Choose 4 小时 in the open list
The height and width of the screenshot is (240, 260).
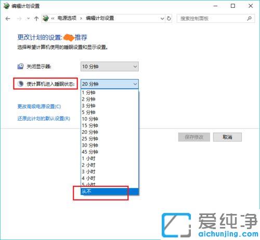(x=110, y=178)
